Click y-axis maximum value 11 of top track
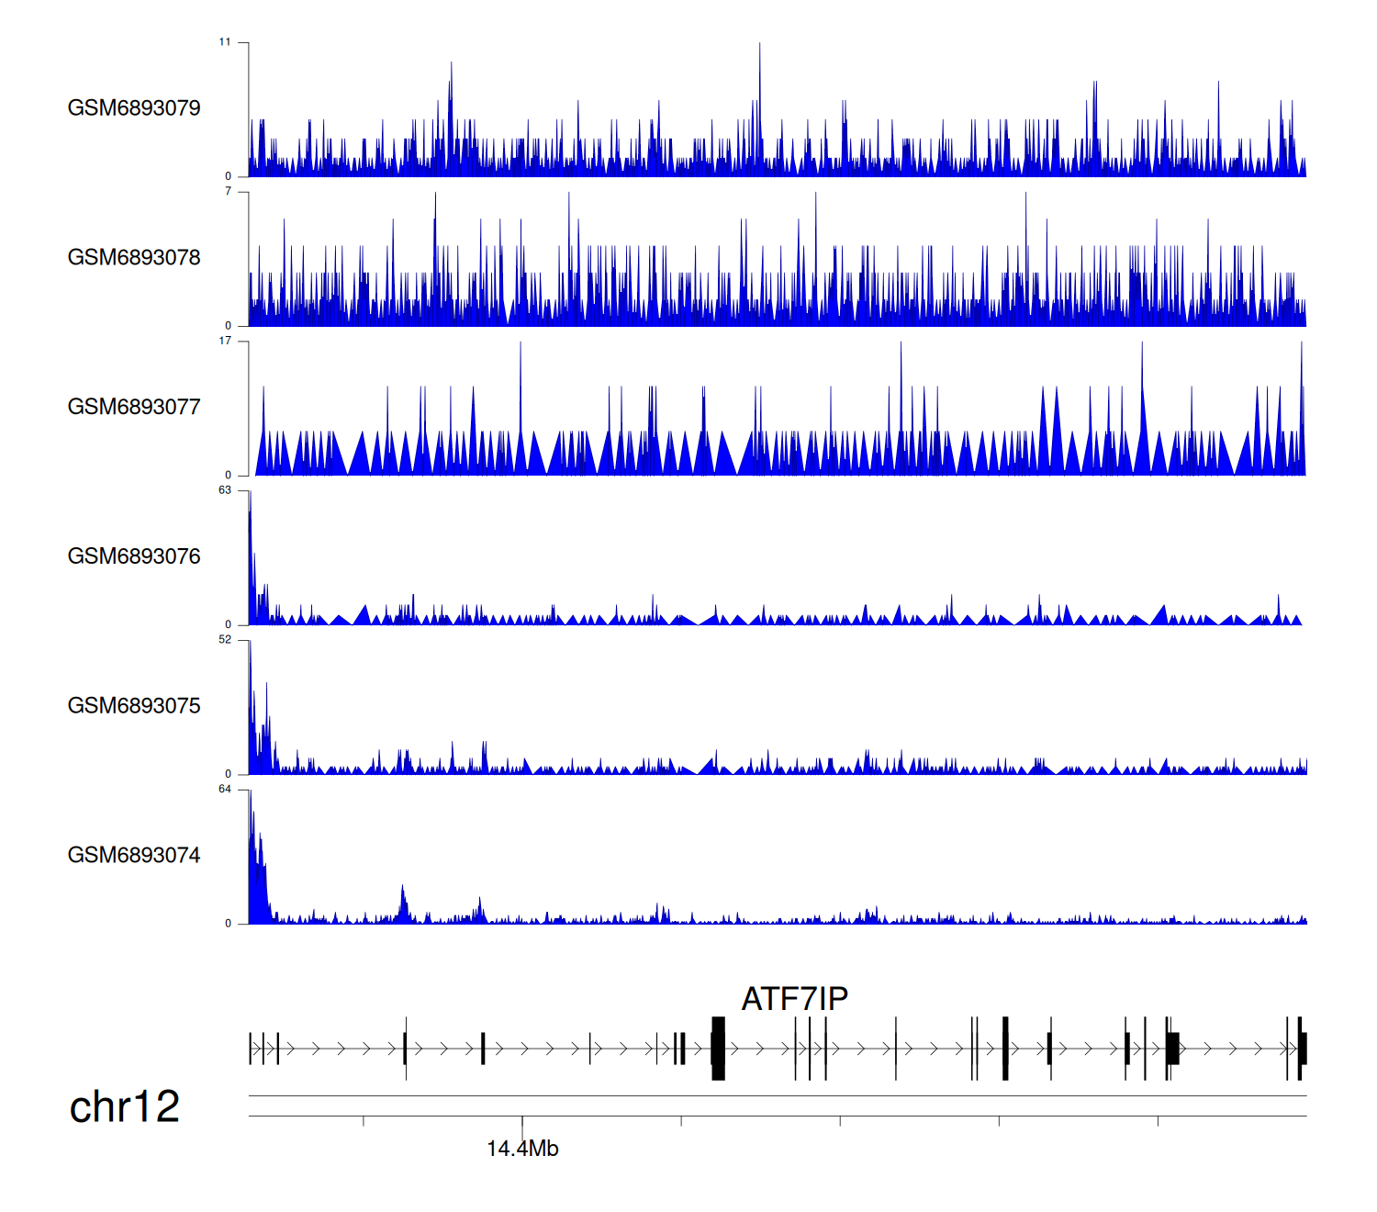This screenshot has height=1212, width=1377. [225, 42]
